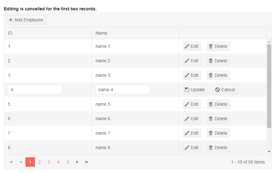This screenshot has width=274, height=173.
Task: Click the floppy disk Update icon in row 4
Action: (187, 90)
